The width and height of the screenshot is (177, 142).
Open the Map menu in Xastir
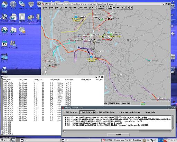pyautogui.click(x=57, y=7)
